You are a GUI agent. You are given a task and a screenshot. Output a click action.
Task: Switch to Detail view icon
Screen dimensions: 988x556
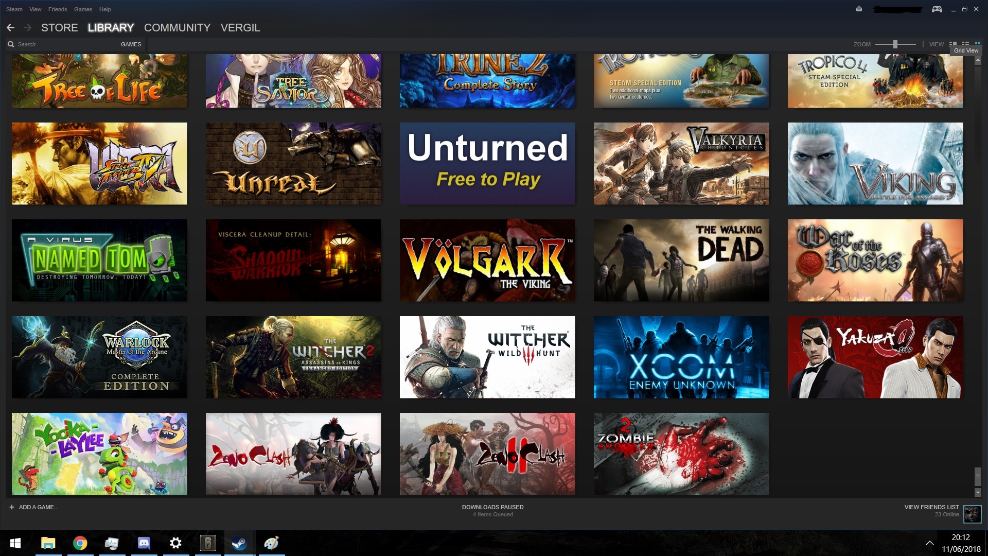pyautogui.click(x=953, y=44)
